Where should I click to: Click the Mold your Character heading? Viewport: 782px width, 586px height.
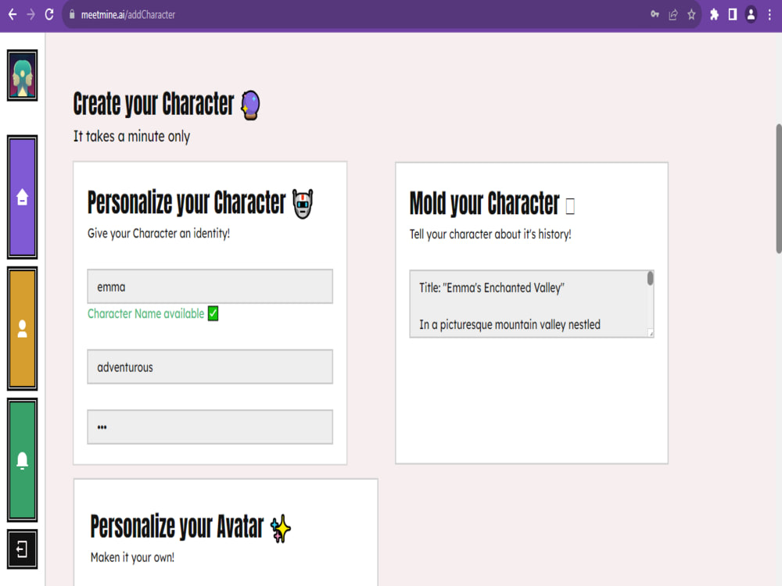point(484,203)
